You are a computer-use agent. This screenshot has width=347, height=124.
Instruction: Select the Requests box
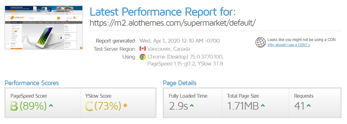click(x=315, y=103)
